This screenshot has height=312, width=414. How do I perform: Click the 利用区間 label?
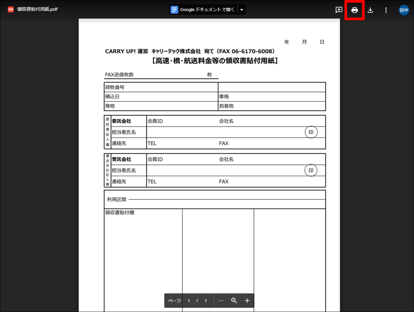(x=116, y=199)
